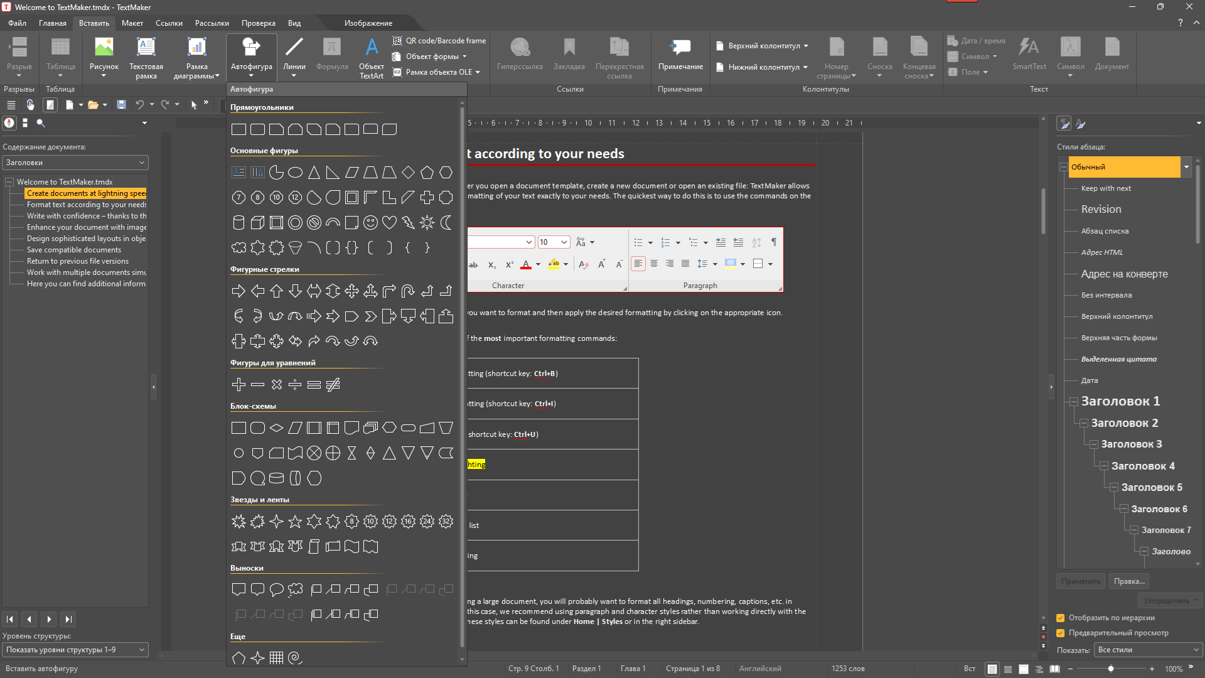1205x678 pixels.
Task: Insert a TextArt object
Action: [372, 56]
